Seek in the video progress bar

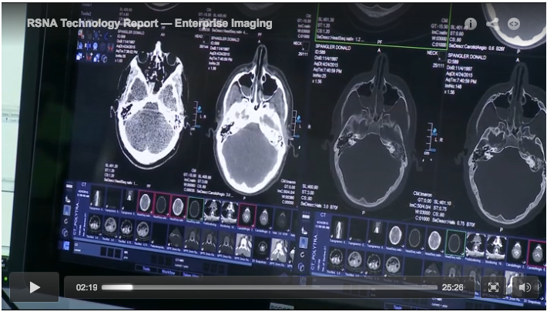[x=270, y=287]
